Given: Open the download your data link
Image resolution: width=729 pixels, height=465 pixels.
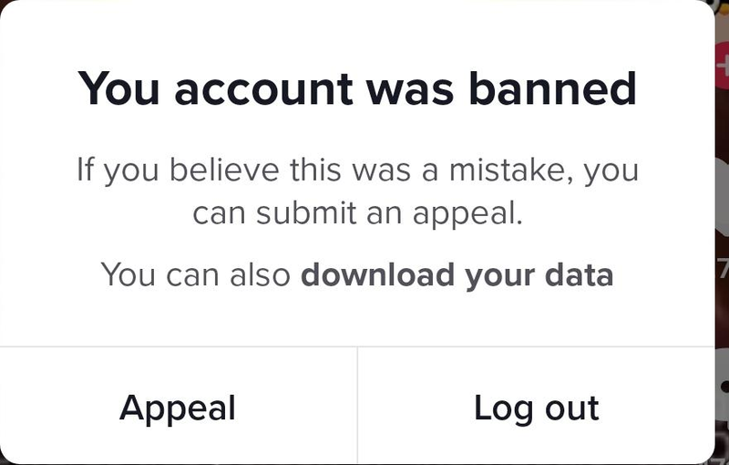Looking at the screenshot, I should pyautogui.click(x=457, y=274).
